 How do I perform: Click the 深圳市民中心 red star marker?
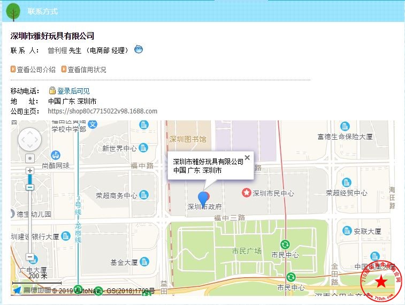pos(247,193)
